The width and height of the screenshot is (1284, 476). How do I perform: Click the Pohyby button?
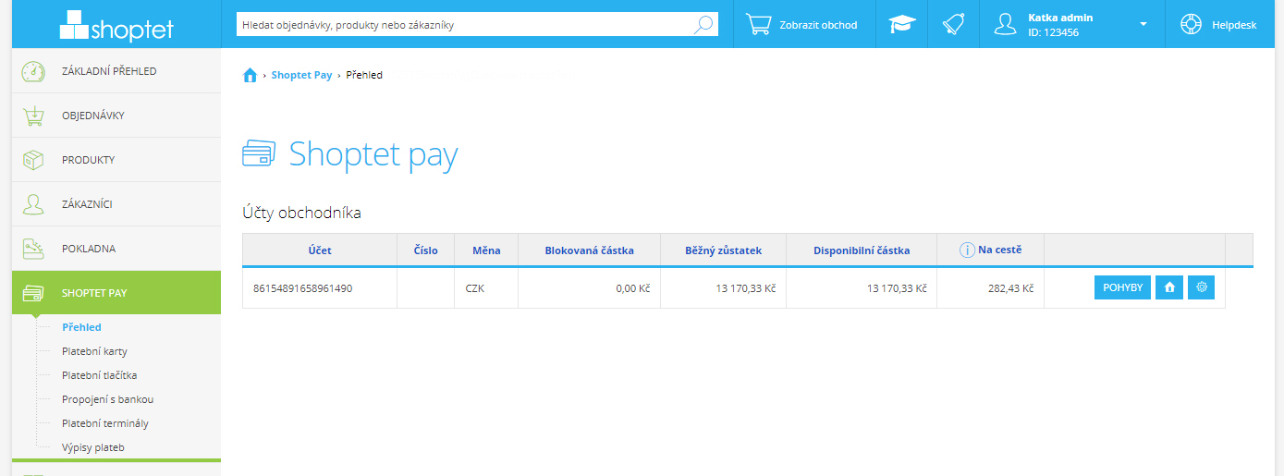pyautogui.click(x=1122, y=287)
